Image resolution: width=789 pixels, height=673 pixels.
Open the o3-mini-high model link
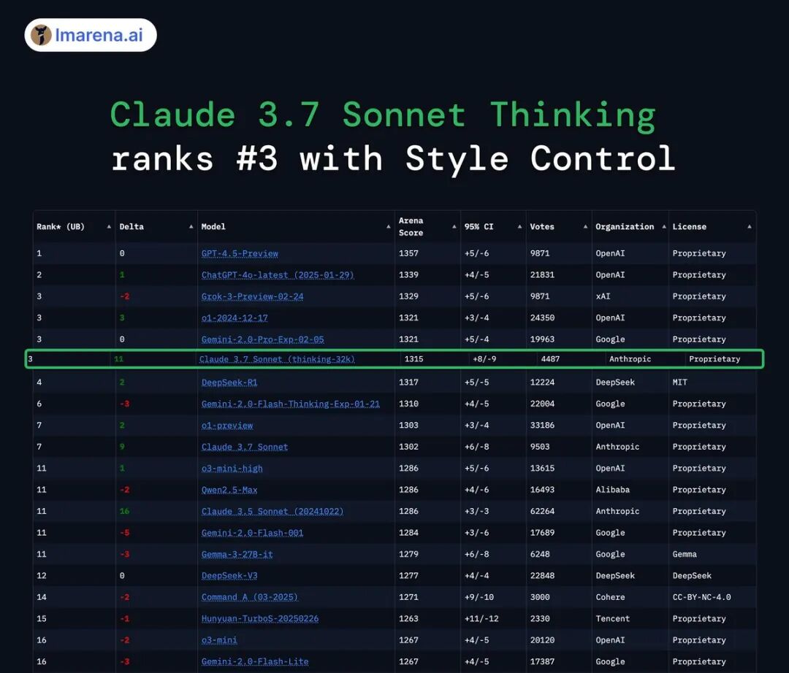[232, 469]
